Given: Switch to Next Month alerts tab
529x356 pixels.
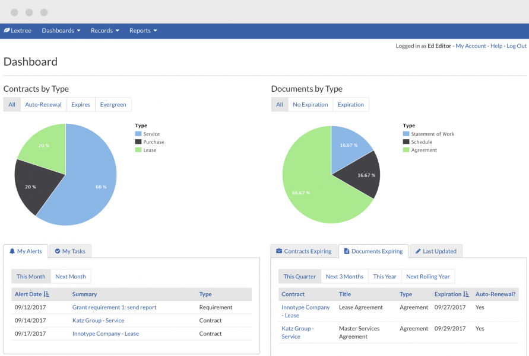Looking at the screenshot, I should [x=71, y=277].
